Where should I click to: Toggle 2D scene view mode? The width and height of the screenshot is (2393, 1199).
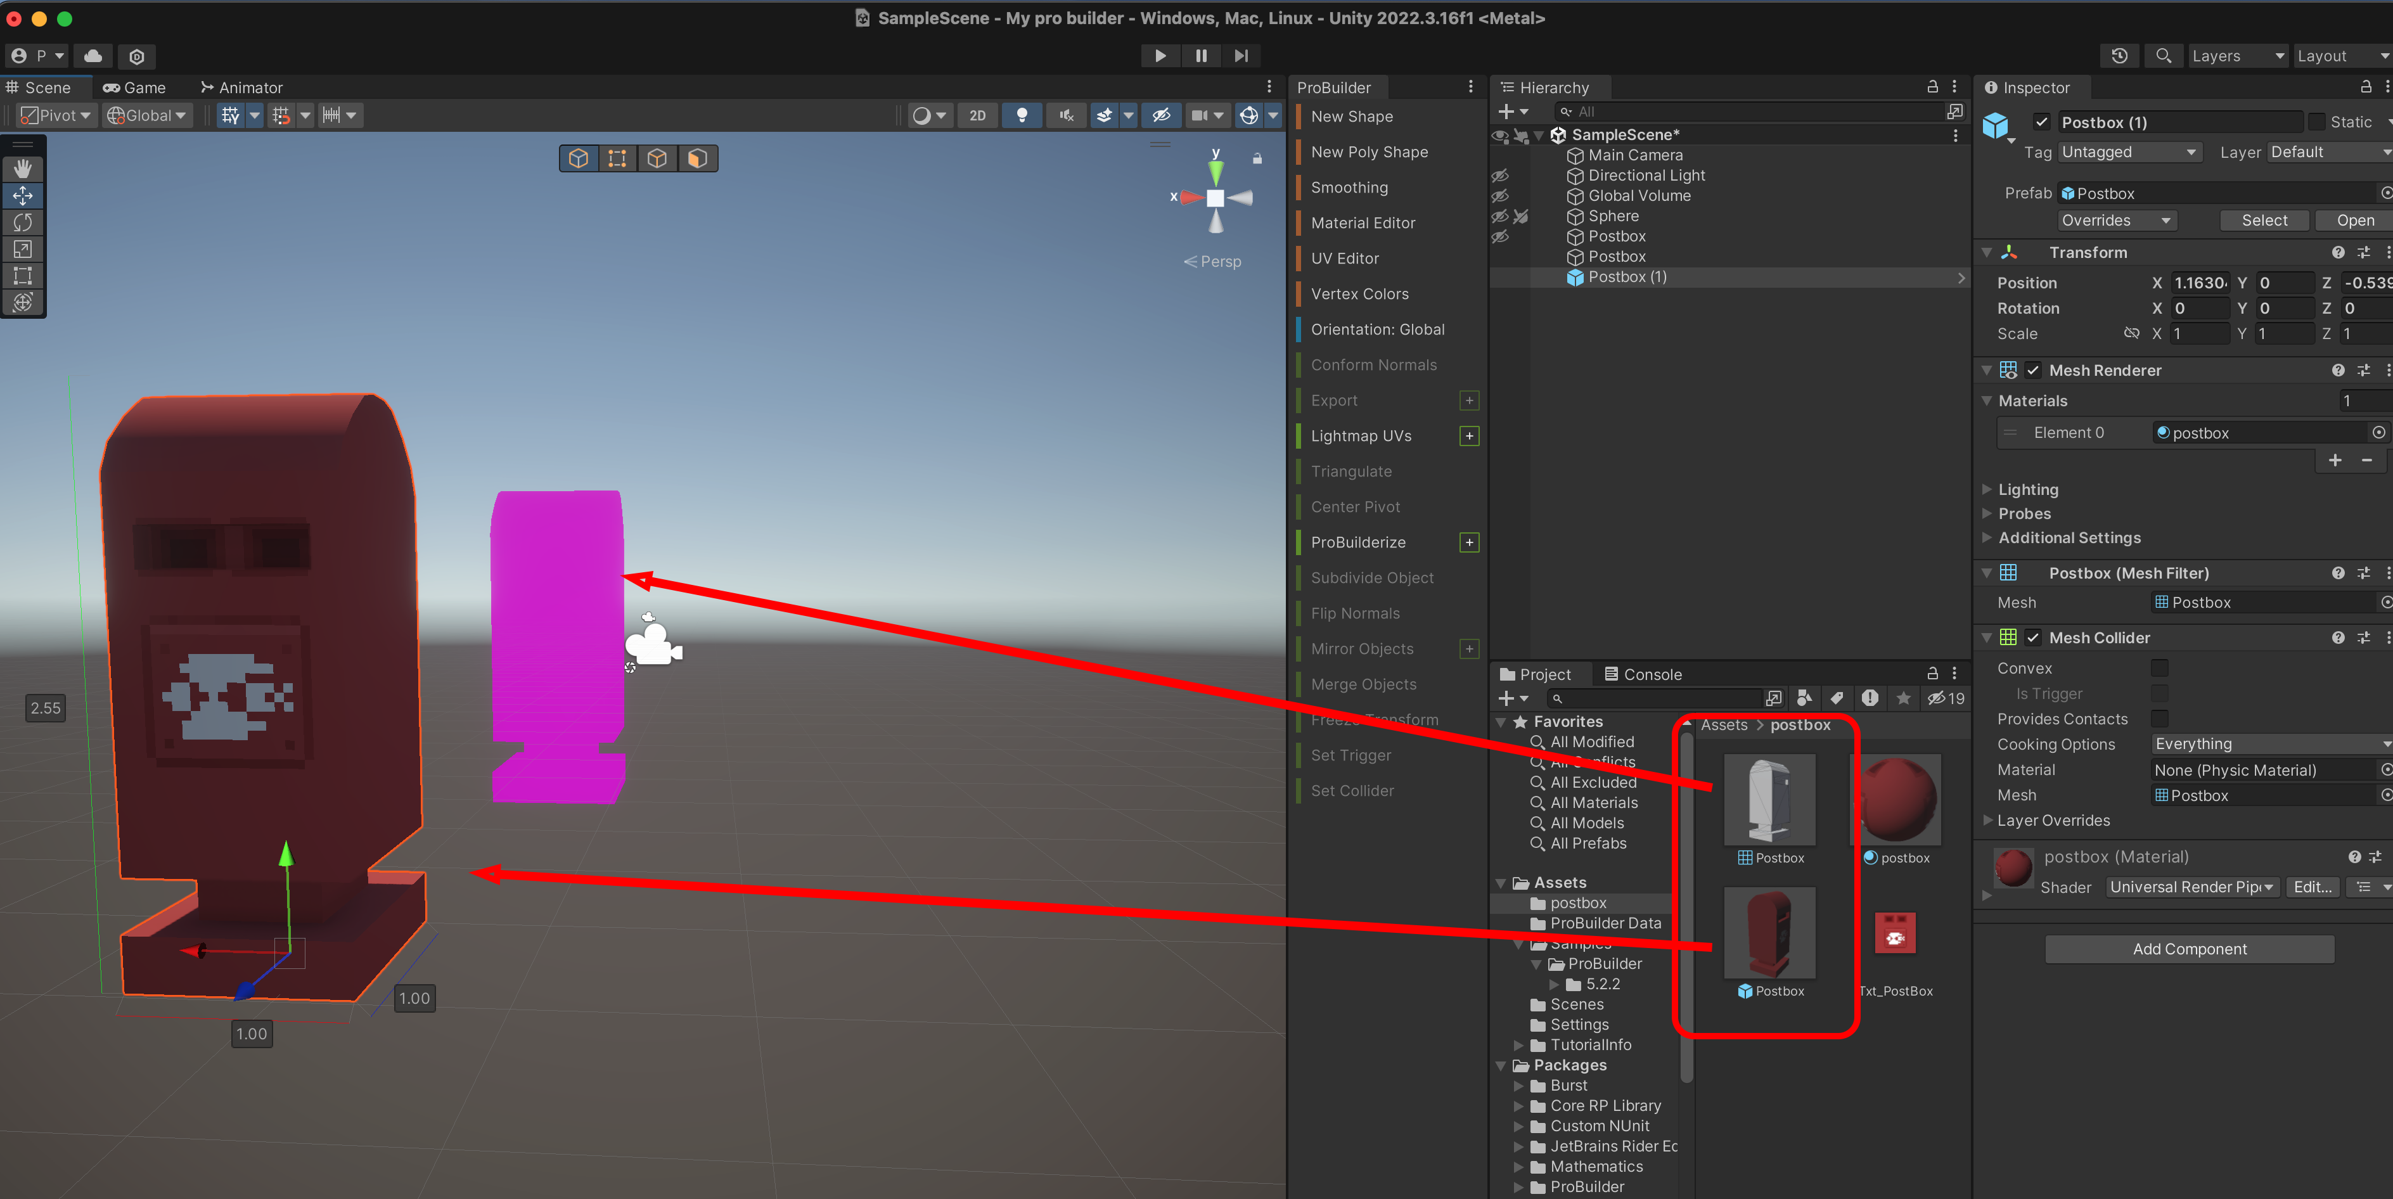[x=977, y=115]
